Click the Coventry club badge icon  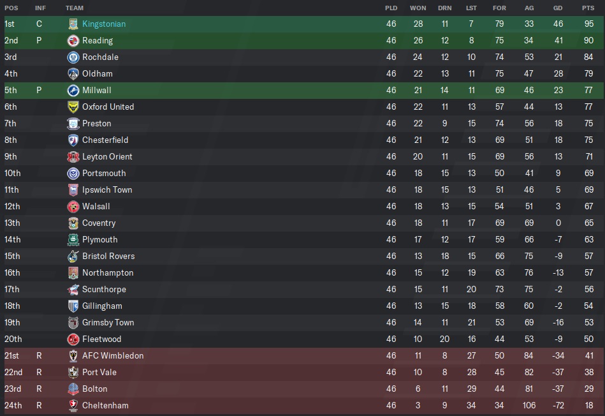73,223
